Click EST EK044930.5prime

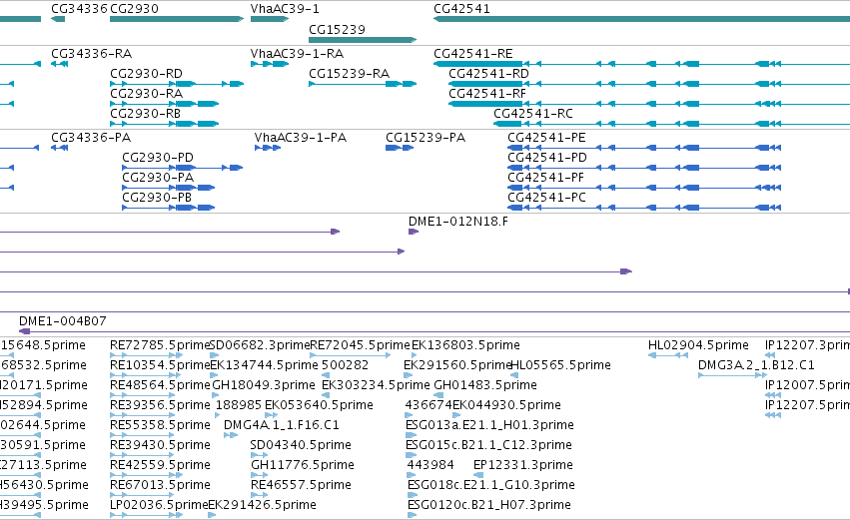coord(506,405)
